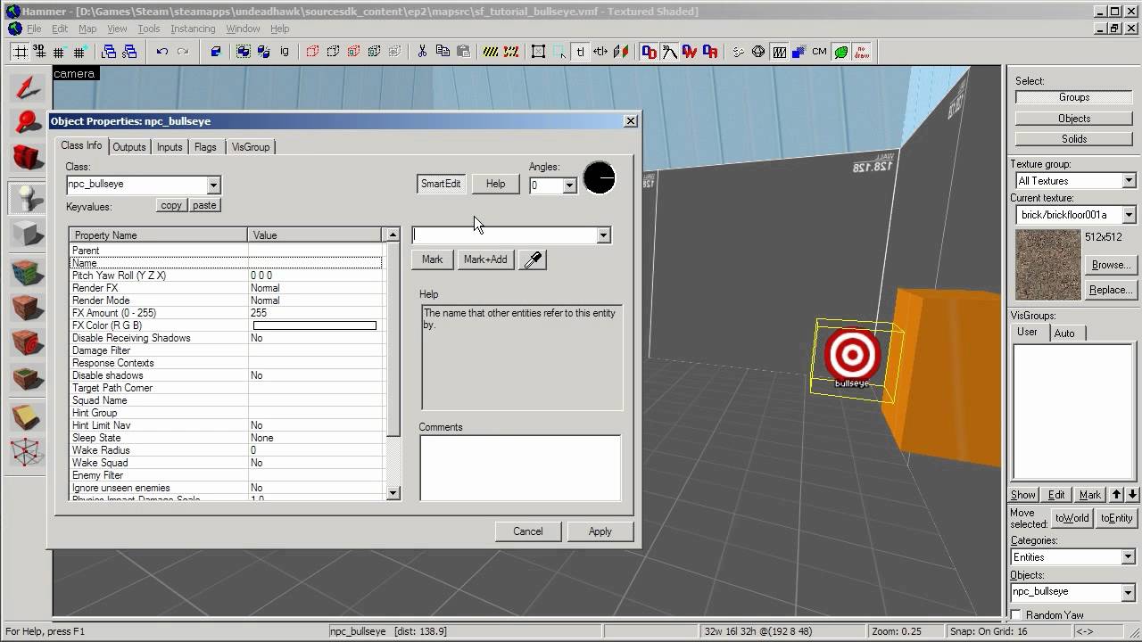Click the keyvalues copy button
This screenshot has height=642, width=1142.
[171, 205]
